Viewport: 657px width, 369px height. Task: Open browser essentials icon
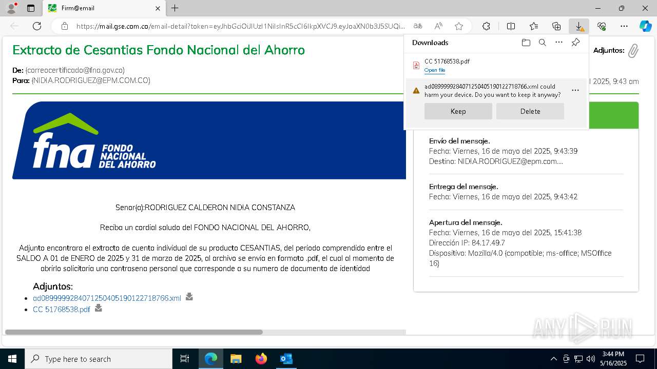pos(602,26)
